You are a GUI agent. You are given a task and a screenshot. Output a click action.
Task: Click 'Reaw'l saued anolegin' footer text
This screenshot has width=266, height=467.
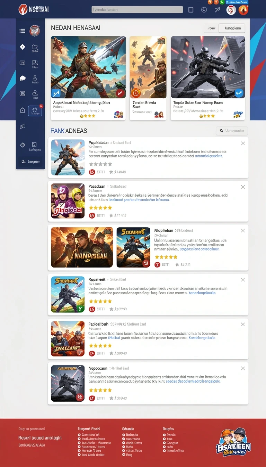(40, 438)
